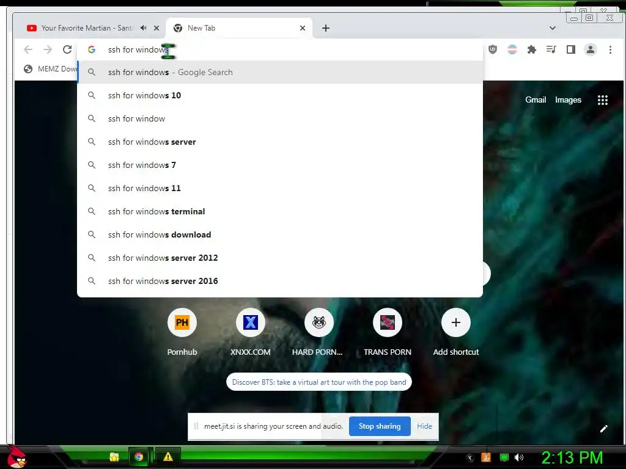Viewport: 626px width, 469px height.
Task: Click the warning triangle taskbar icon
Action: tap(168, 457)
